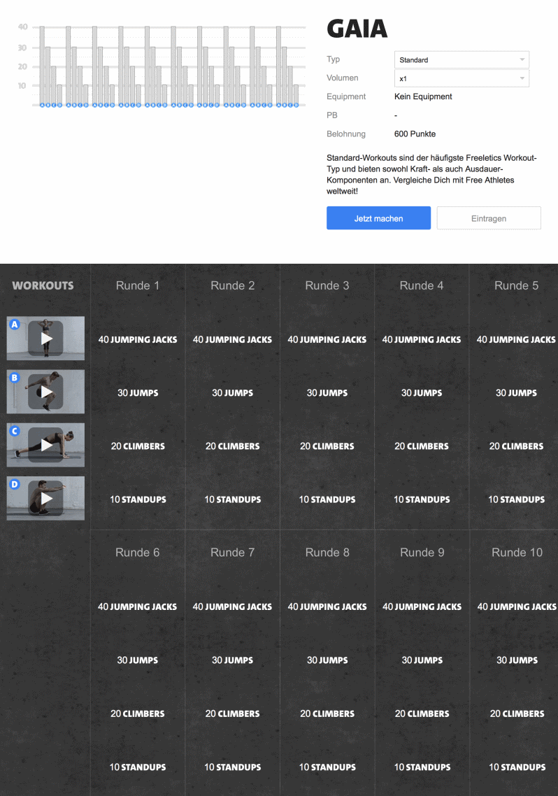Click 30 Jumps in Runde 10
Screen dimensions: 558x796
coord(517,660)
